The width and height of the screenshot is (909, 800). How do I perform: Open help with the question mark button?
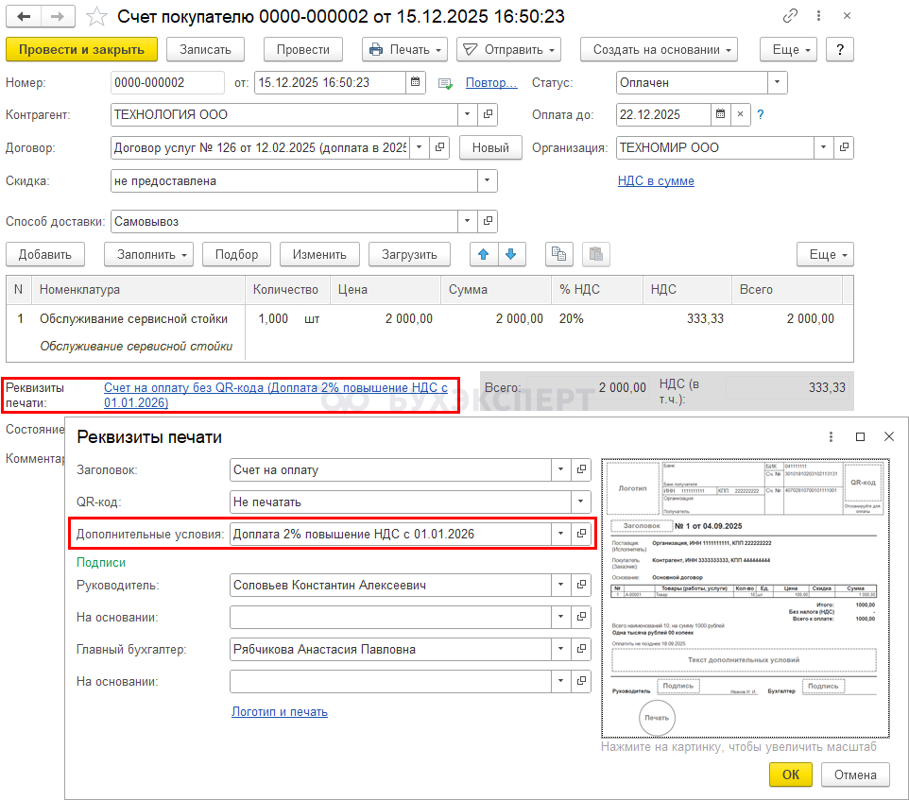[x=840, y=50]
